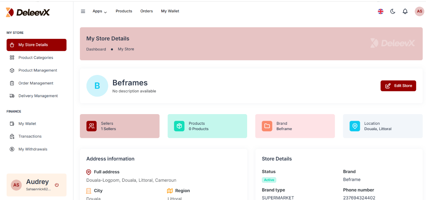Click the Region map icon

170,191
